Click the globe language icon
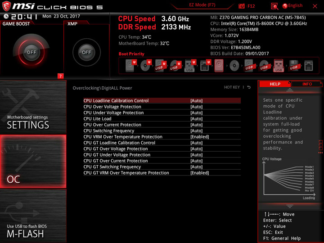This screenshot has width=324, height=243. pos(285,6)
